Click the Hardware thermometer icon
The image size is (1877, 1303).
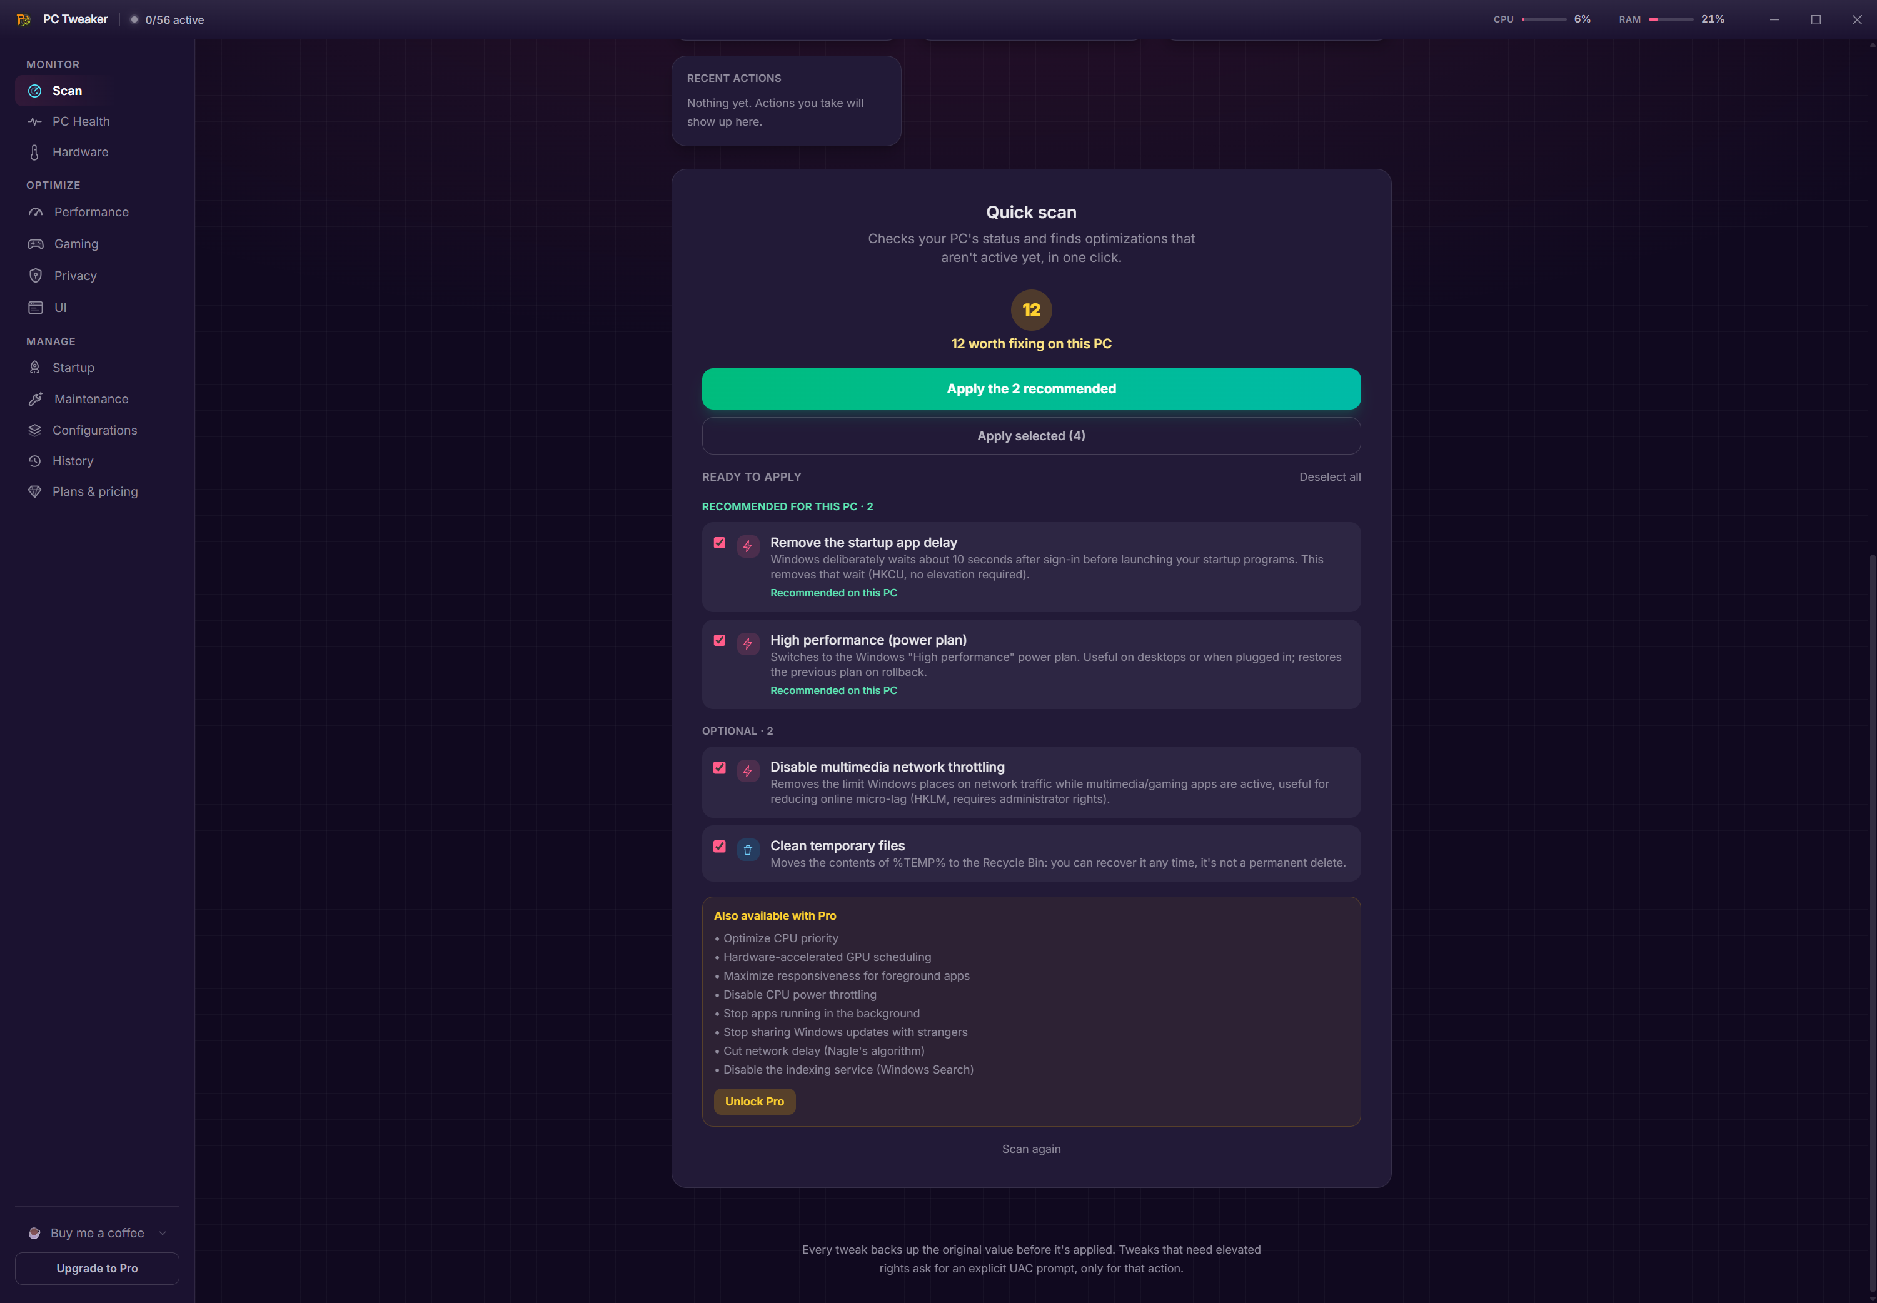(x=34, y=153)
